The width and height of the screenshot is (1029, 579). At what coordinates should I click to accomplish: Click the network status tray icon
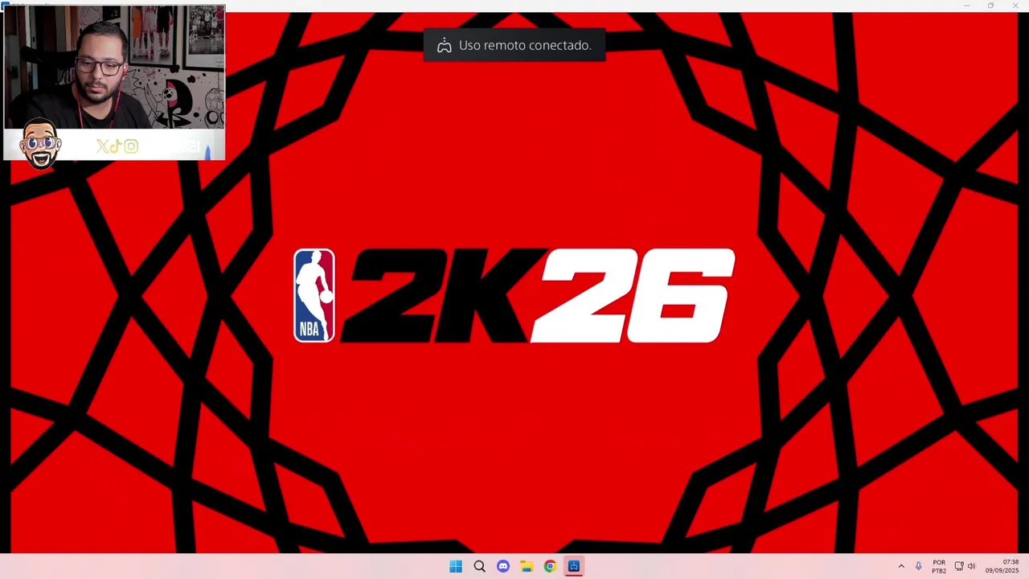(x=958, y=566)
